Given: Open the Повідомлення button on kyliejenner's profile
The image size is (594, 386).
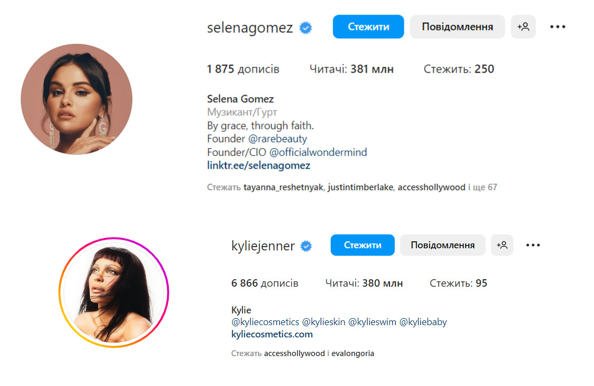Looking at the screenshot, I should (442, 245).
